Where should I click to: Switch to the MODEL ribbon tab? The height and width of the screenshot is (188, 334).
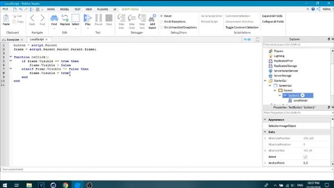[65, 9]
